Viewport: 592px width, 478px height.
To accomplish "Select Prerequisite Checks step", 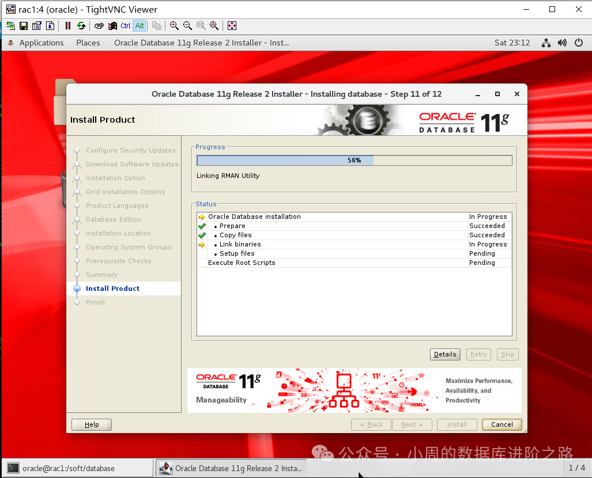I will [119, 261].
